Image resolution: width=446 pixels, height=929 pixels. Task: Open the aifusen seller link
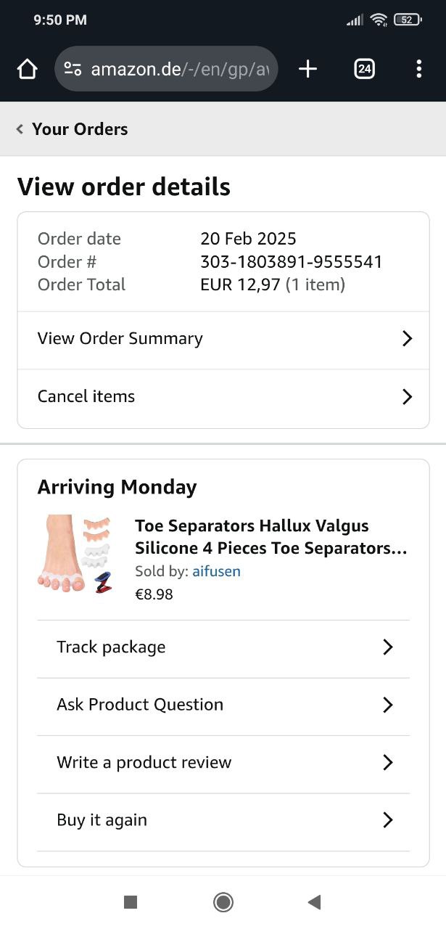click(x=216, y=571)
